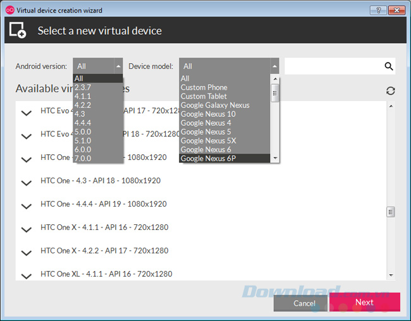Select Android version 4.4.4
The height and width of the screenshot is (321, 411).
click(x=98, y=123)
